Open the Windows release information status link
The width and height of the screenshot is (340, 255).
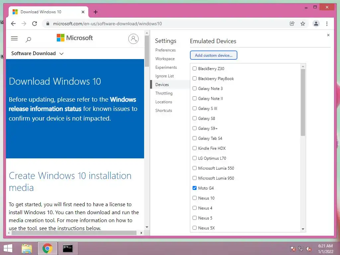72,104
